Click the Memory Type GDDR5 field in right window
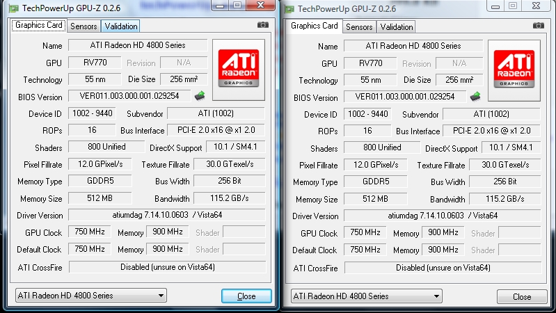The image size is (556, 313). (376, 182)
